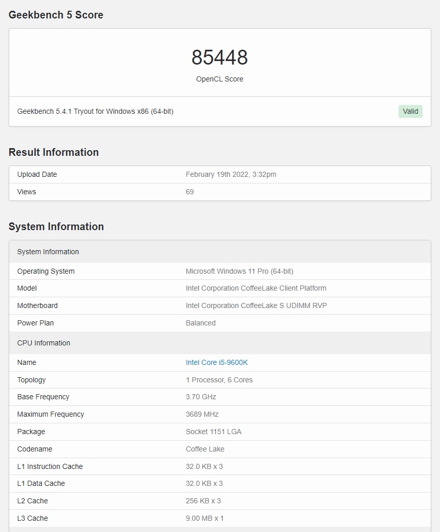Select the Upload Date value February 19th 2022

click(x=231, y=174)
